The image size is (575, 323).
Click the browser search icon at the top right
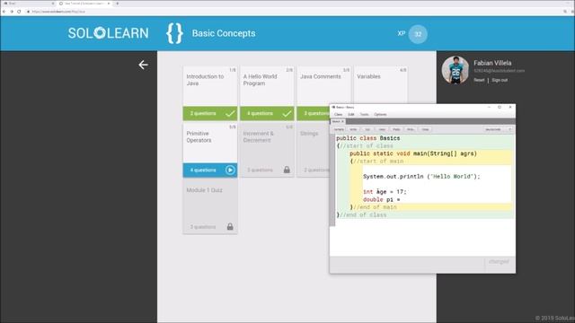tap(565, 12)
